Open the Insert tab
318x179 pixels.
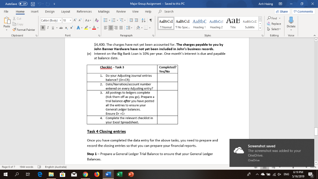pyautogui.click(x=34, y=11)
